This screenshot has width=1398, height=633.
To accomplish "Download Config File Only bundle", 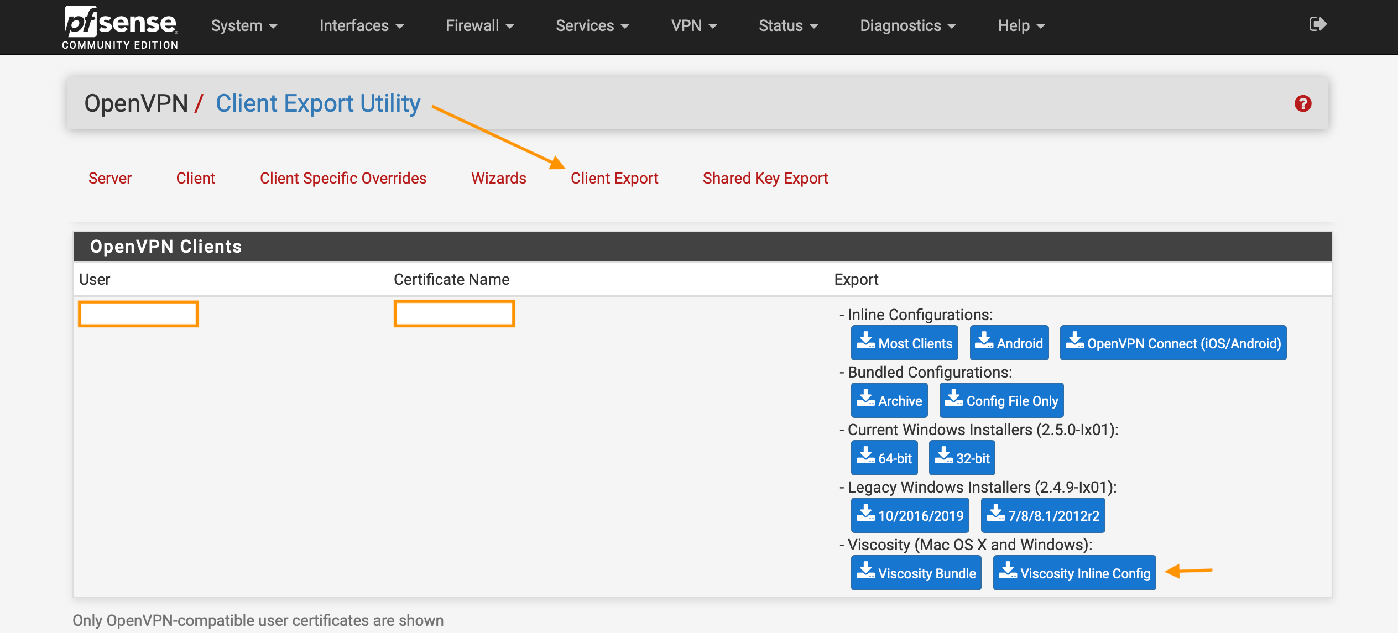I will (1001, 400).
